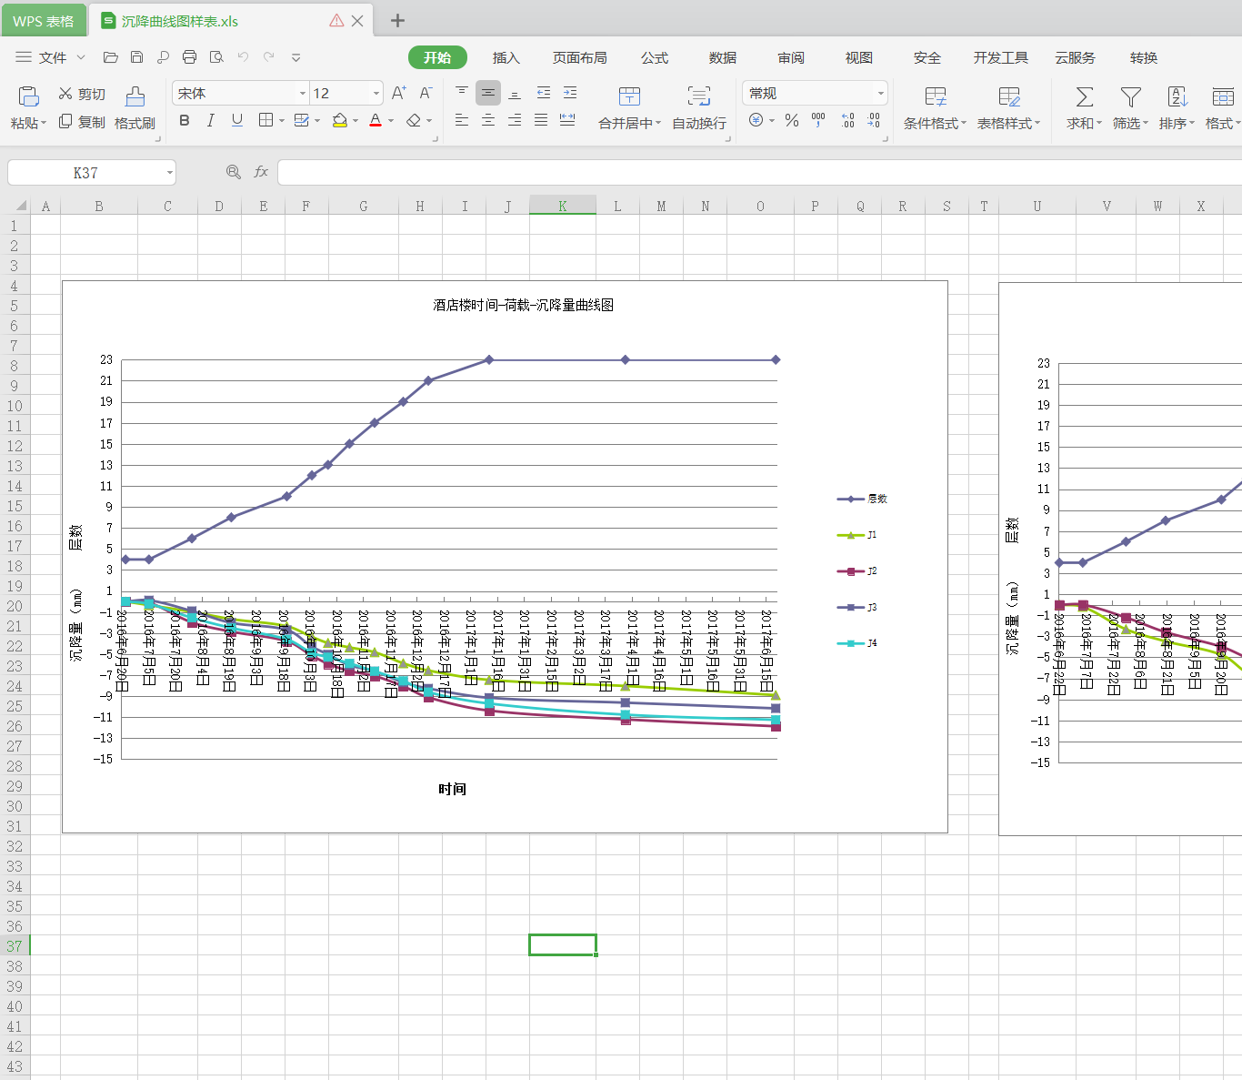Toggle bold formatting

pyautogui.click(x=185, y=120)
